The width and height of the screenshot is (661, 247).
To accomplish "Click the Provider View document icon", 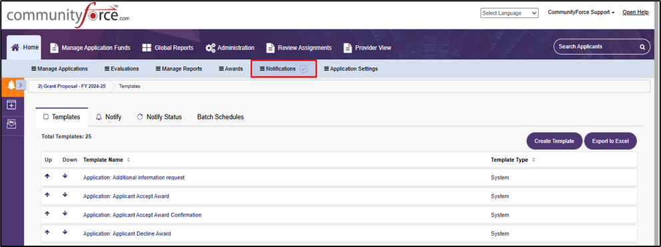I will [348, 48].
